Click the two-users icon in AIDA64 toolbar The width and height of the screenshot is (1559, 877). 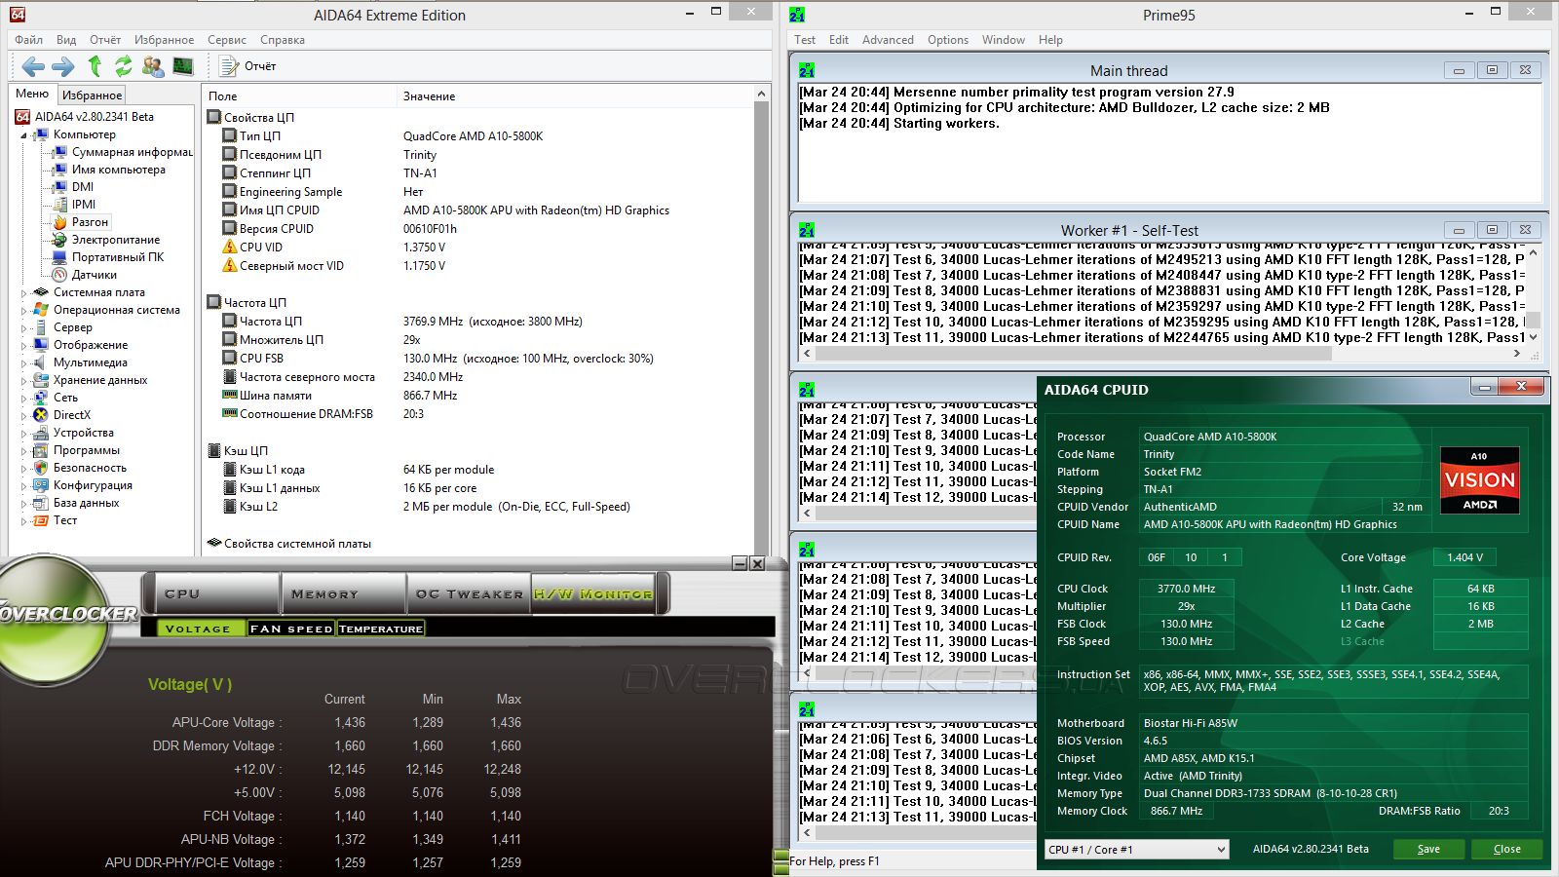point(153,66)
